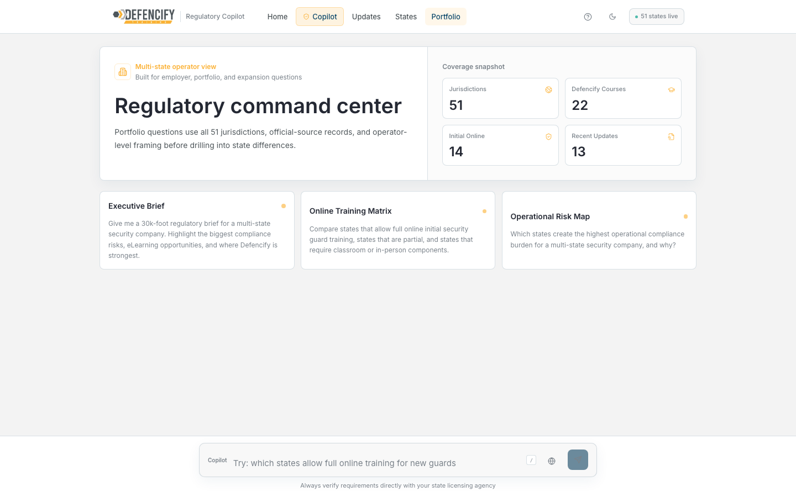Click the Regulatory Copilot label
The height and width of the screenshot is (497, 796).
coord(215,17)
